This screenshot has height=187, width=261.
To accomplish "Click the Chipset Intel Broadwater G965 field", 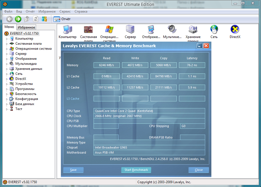I will [x=149, y=148].
